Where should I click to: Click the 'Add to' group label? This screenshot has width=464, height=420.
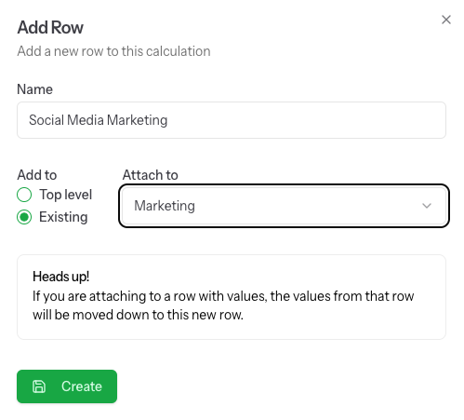tap(37, 175)
